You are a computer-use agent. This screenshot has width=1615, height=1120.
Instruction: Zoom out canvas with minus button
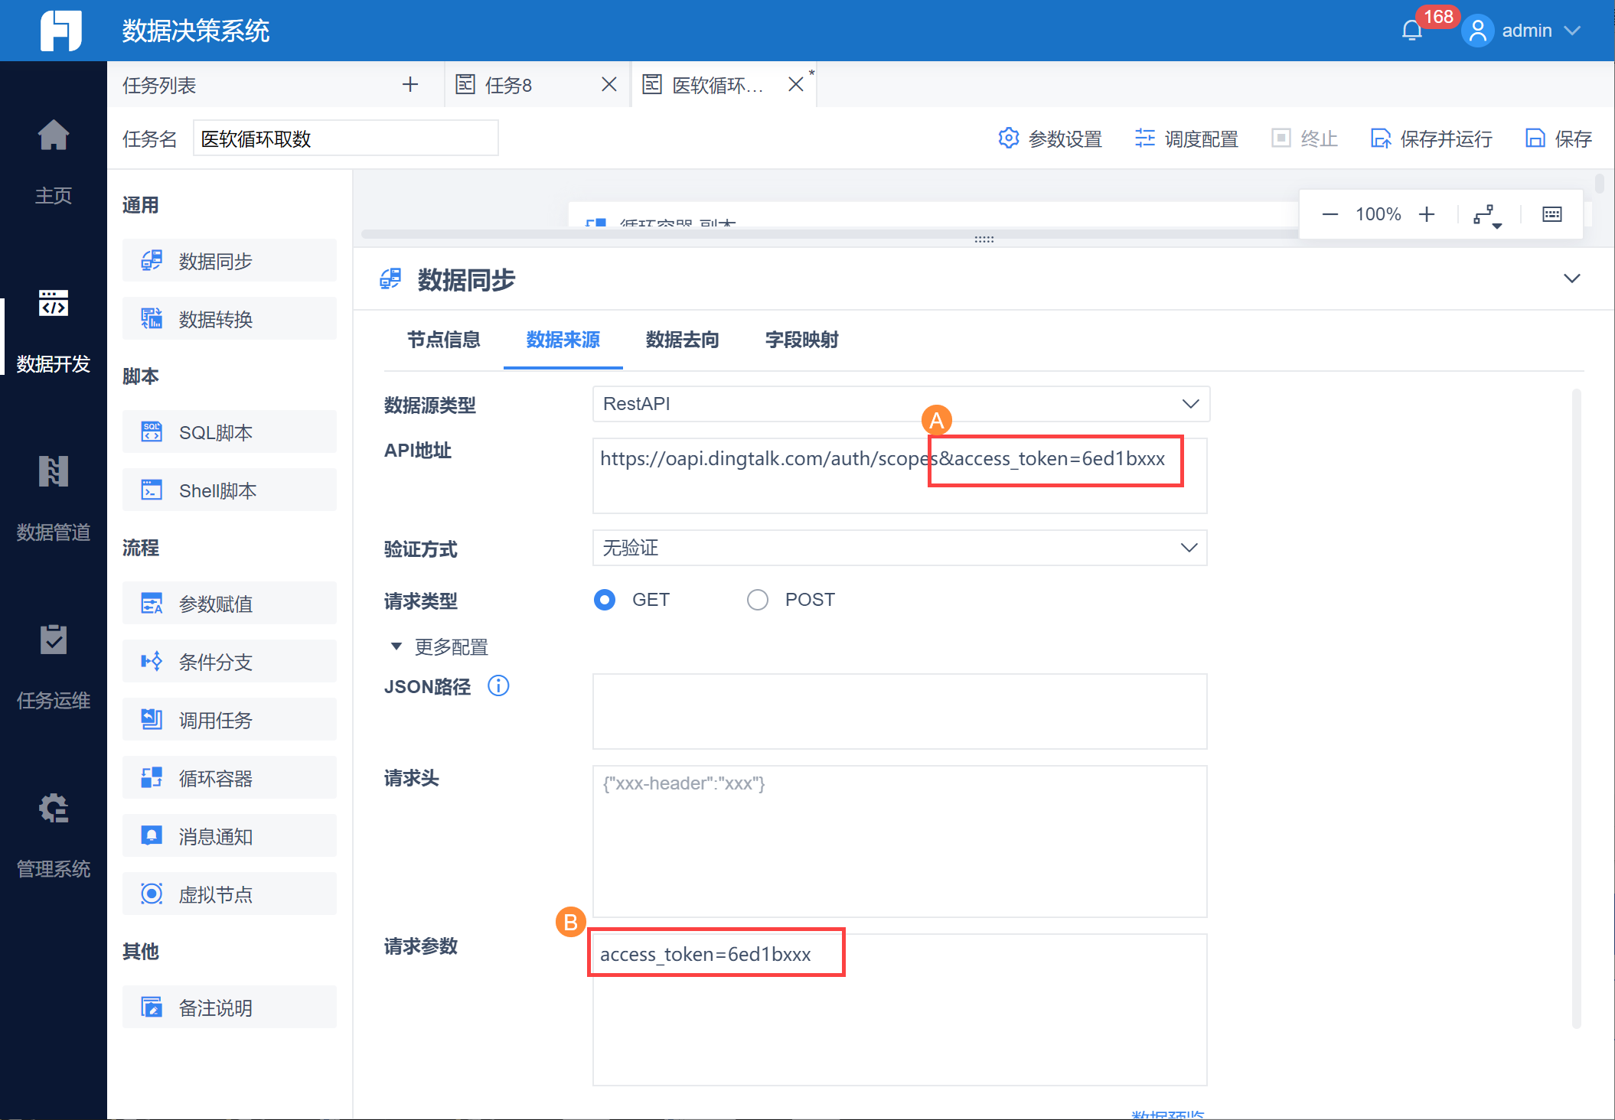(1330, 214)
